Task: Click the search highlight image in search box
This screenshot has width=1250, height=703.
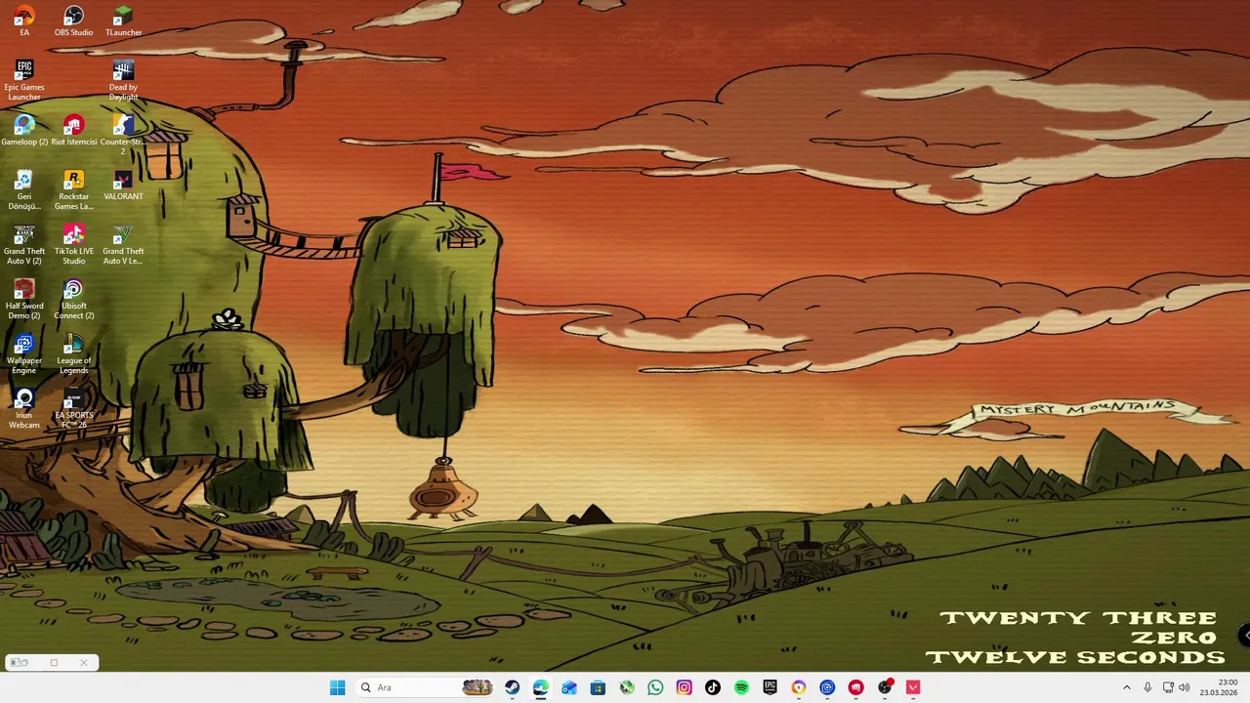Action: click(478, 687)
